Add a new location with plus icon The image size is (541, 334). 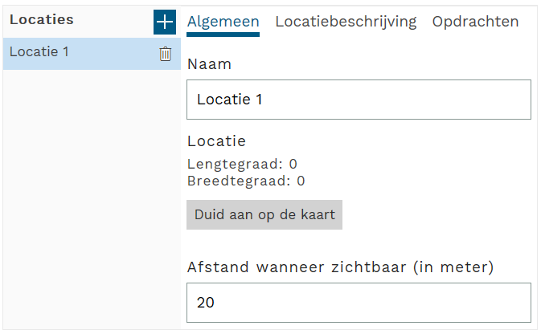(x=165, y=22)
